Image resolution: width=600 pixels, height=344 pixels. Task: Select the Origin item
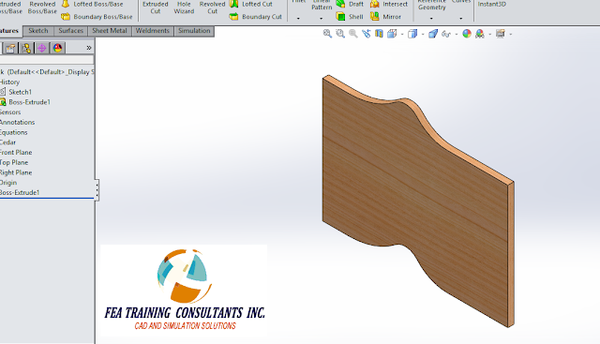(x=8, y=183)
